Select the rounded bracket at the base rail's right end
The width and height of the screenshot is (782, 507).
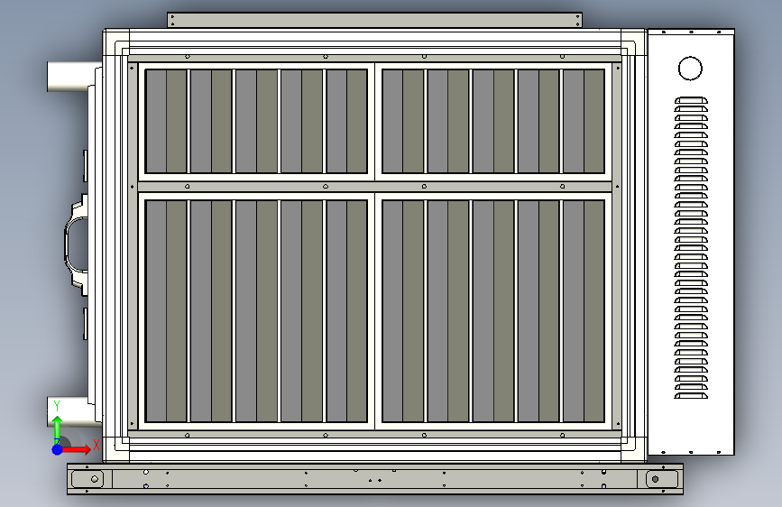(x=662, y=479)
